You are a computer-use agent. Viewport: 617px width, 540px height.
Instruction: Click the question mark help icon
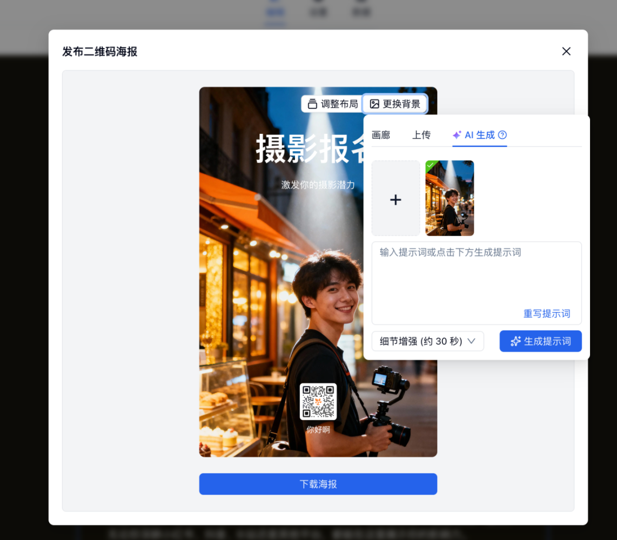coord(502,135)
